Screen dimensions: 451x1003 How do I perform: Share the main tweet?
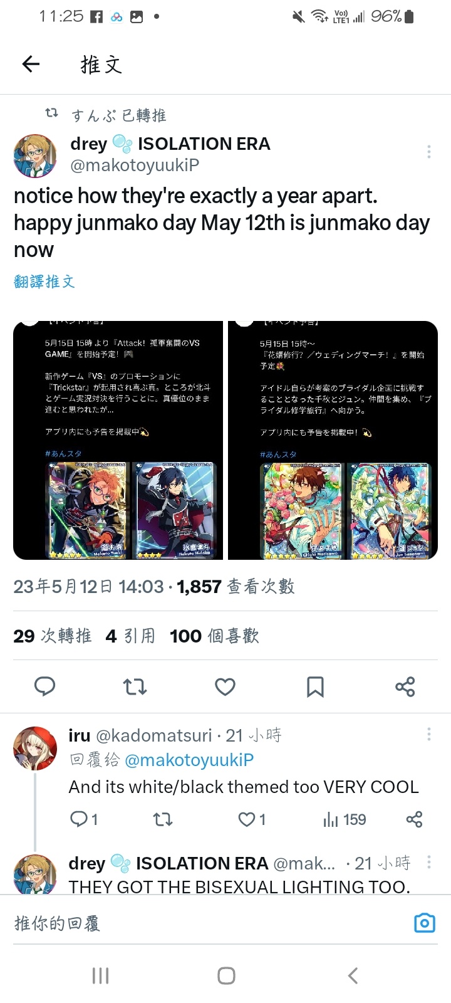[405, 687]
